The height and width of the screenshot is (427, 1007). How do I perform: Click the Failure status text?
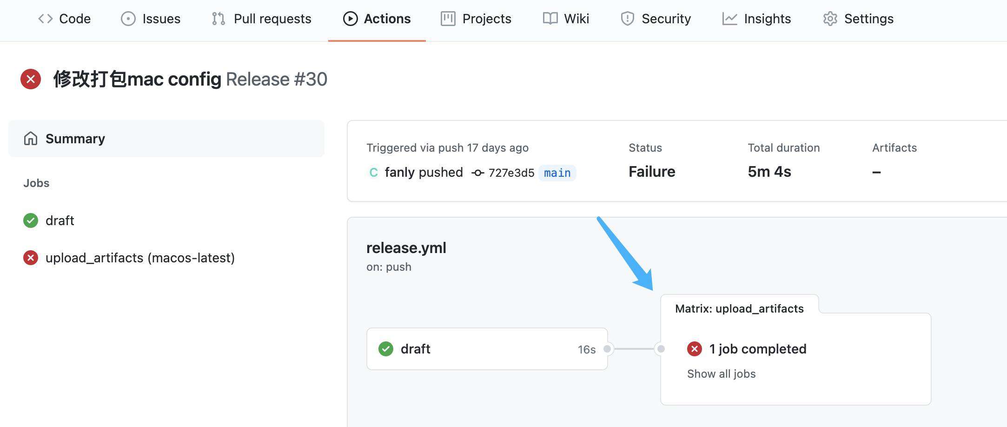pyautogui.click(x=652, y=172)
